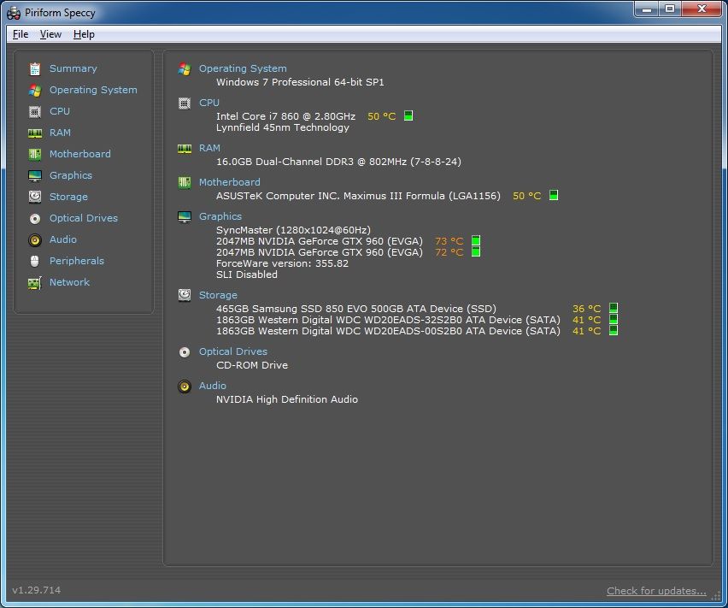The height and width of the screenshot is (608, 728).
Task: Open the RAM section from sidebar
Action: [x=61, y=133]
